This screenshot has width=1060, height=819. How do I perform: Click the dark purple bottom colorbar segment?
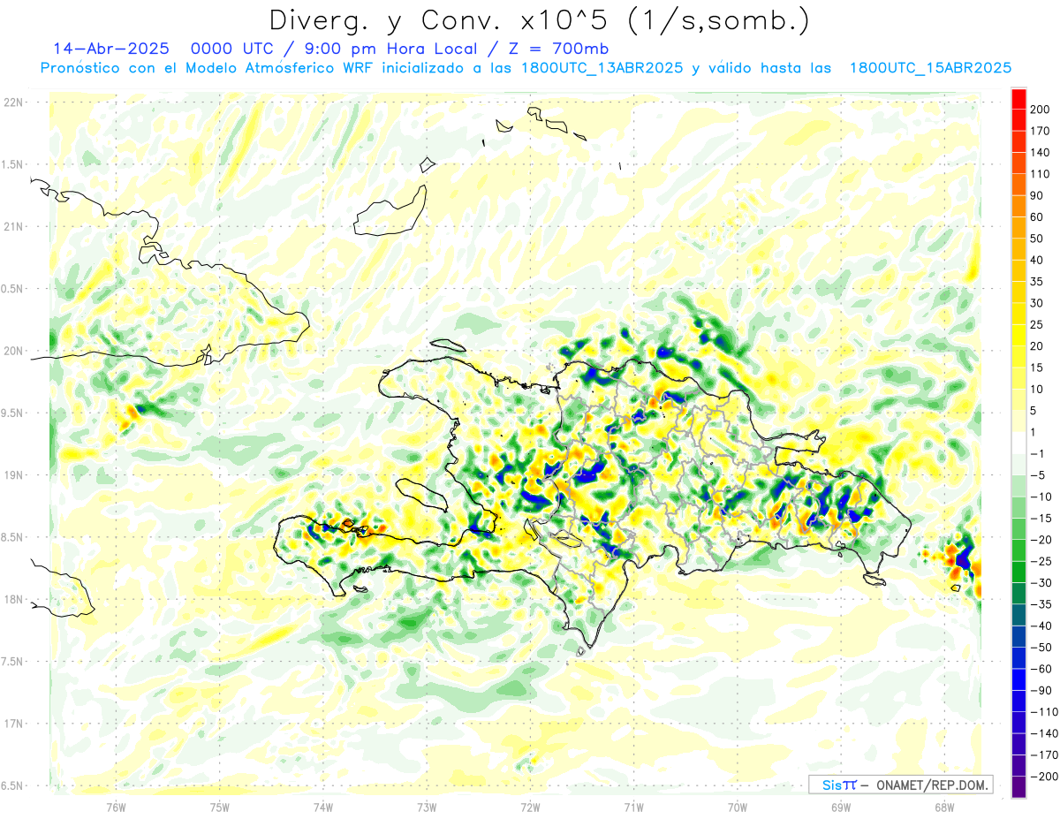tap(1018, 787)
